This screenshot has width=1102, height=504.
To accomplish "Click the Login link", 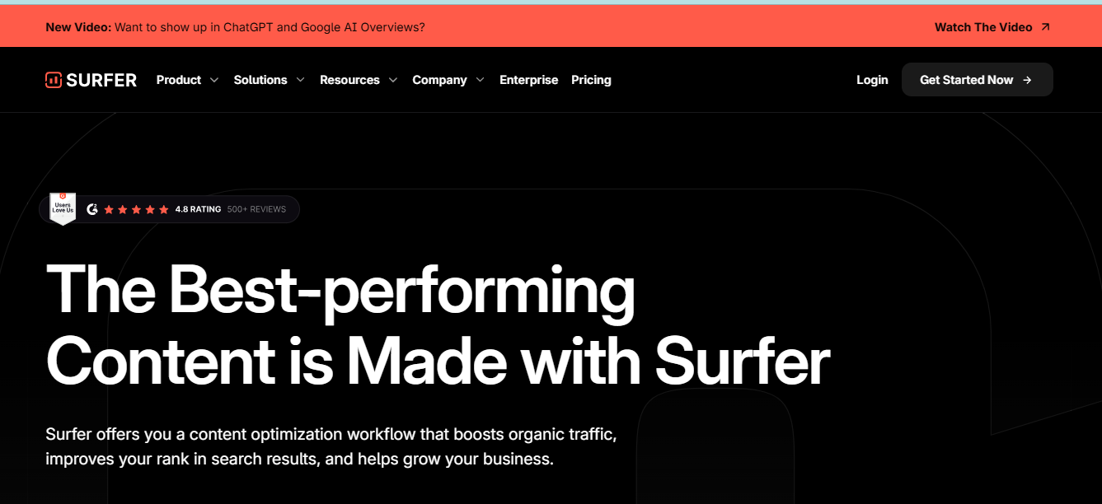I will [872, 80].
